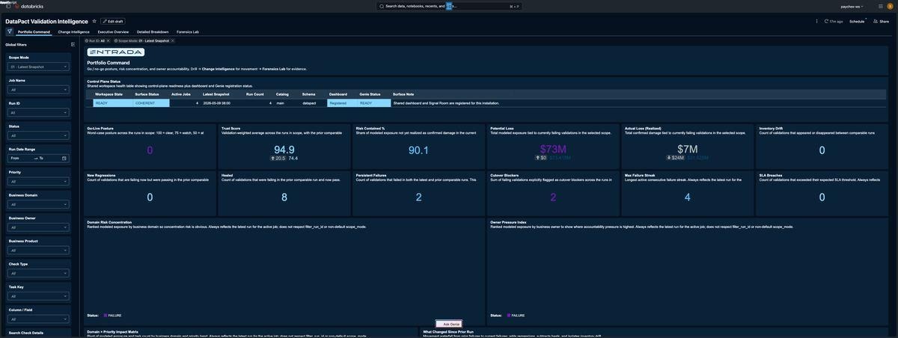
Task: Click the Registered dashboard cell
Action: [342, 103]
